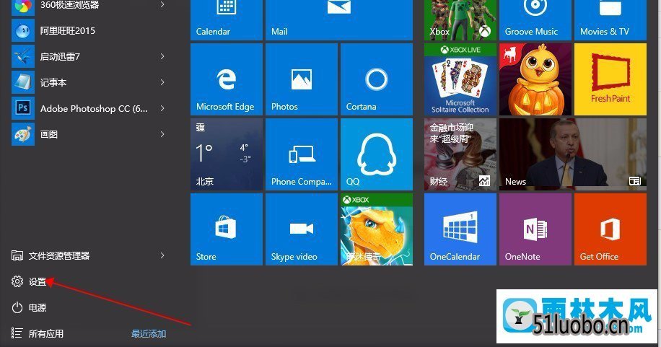Open Movies & TV tile
Image resolution: width=661 pixels, height=347 pixels.
tap(610, 19)
